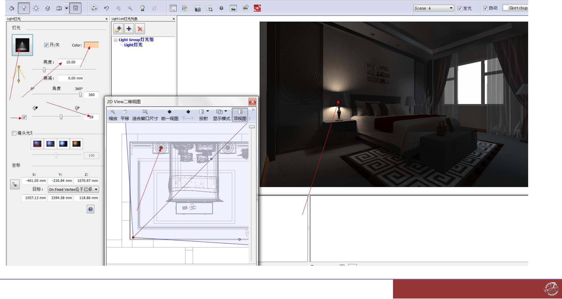Toggle the shadow checkbox beside the softness slider
The width and height of the screenshot is (562, 299).
[x=24, y=117]
